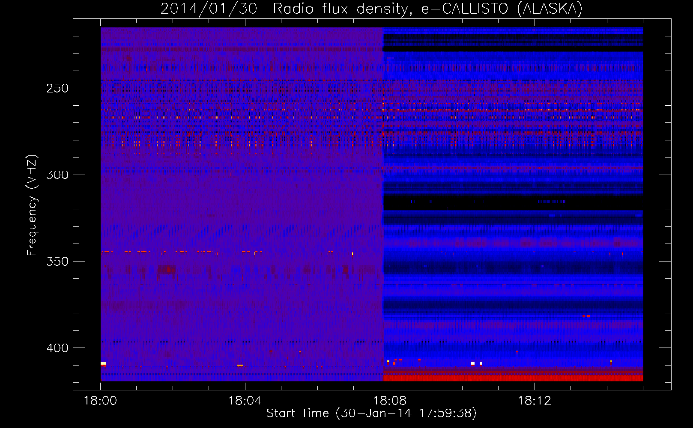693x428 pixels.
Task: Click the 18:08 time tick label
Action: (390, 401)
